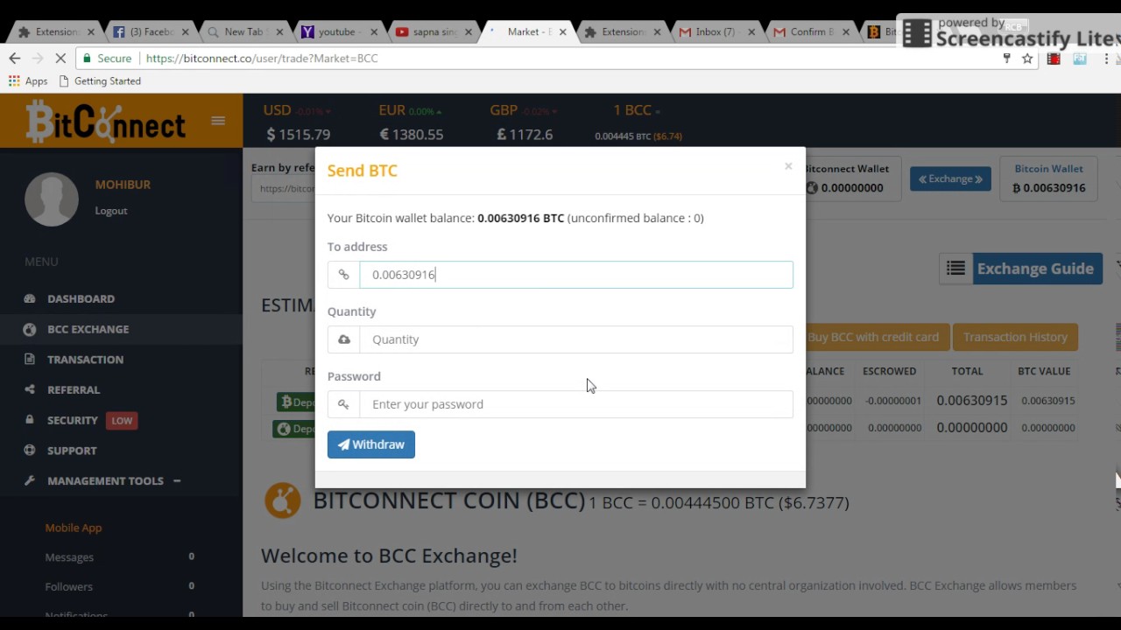Viewport: 1121px width, 630px height.
Task: Click the Quantity input field
Action: (576, 339)
